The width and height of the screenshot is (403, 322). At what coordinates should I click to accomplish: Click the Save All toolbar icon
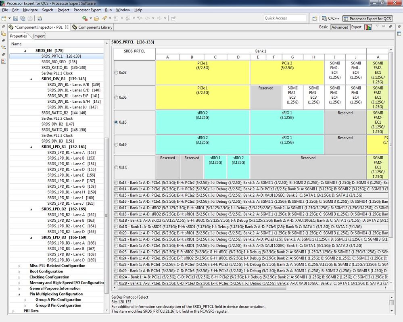(23, 18)
